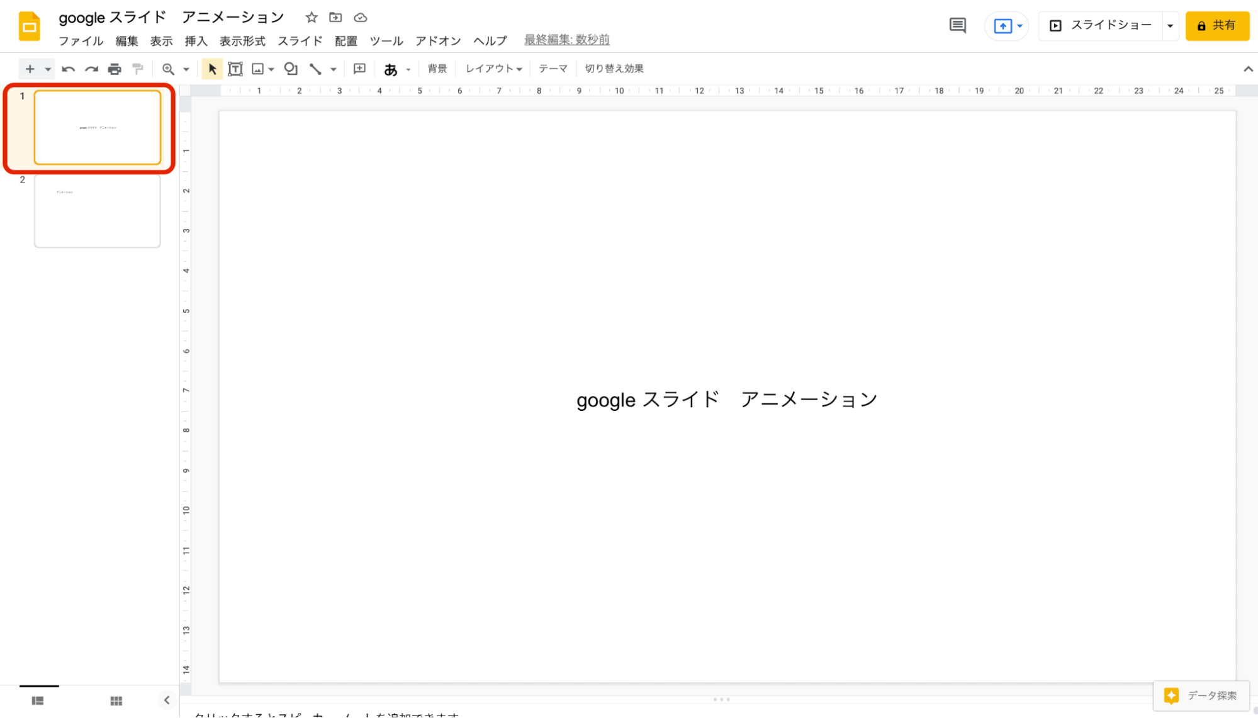Switch to grid view icon
This screenshot has width=1258, height=718.
click(x=116, y=700)
